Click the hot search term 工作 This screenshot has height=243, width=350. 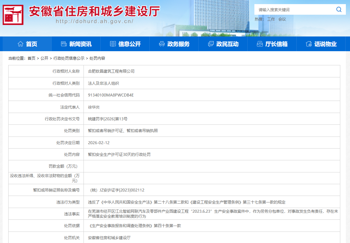[271, 19]
